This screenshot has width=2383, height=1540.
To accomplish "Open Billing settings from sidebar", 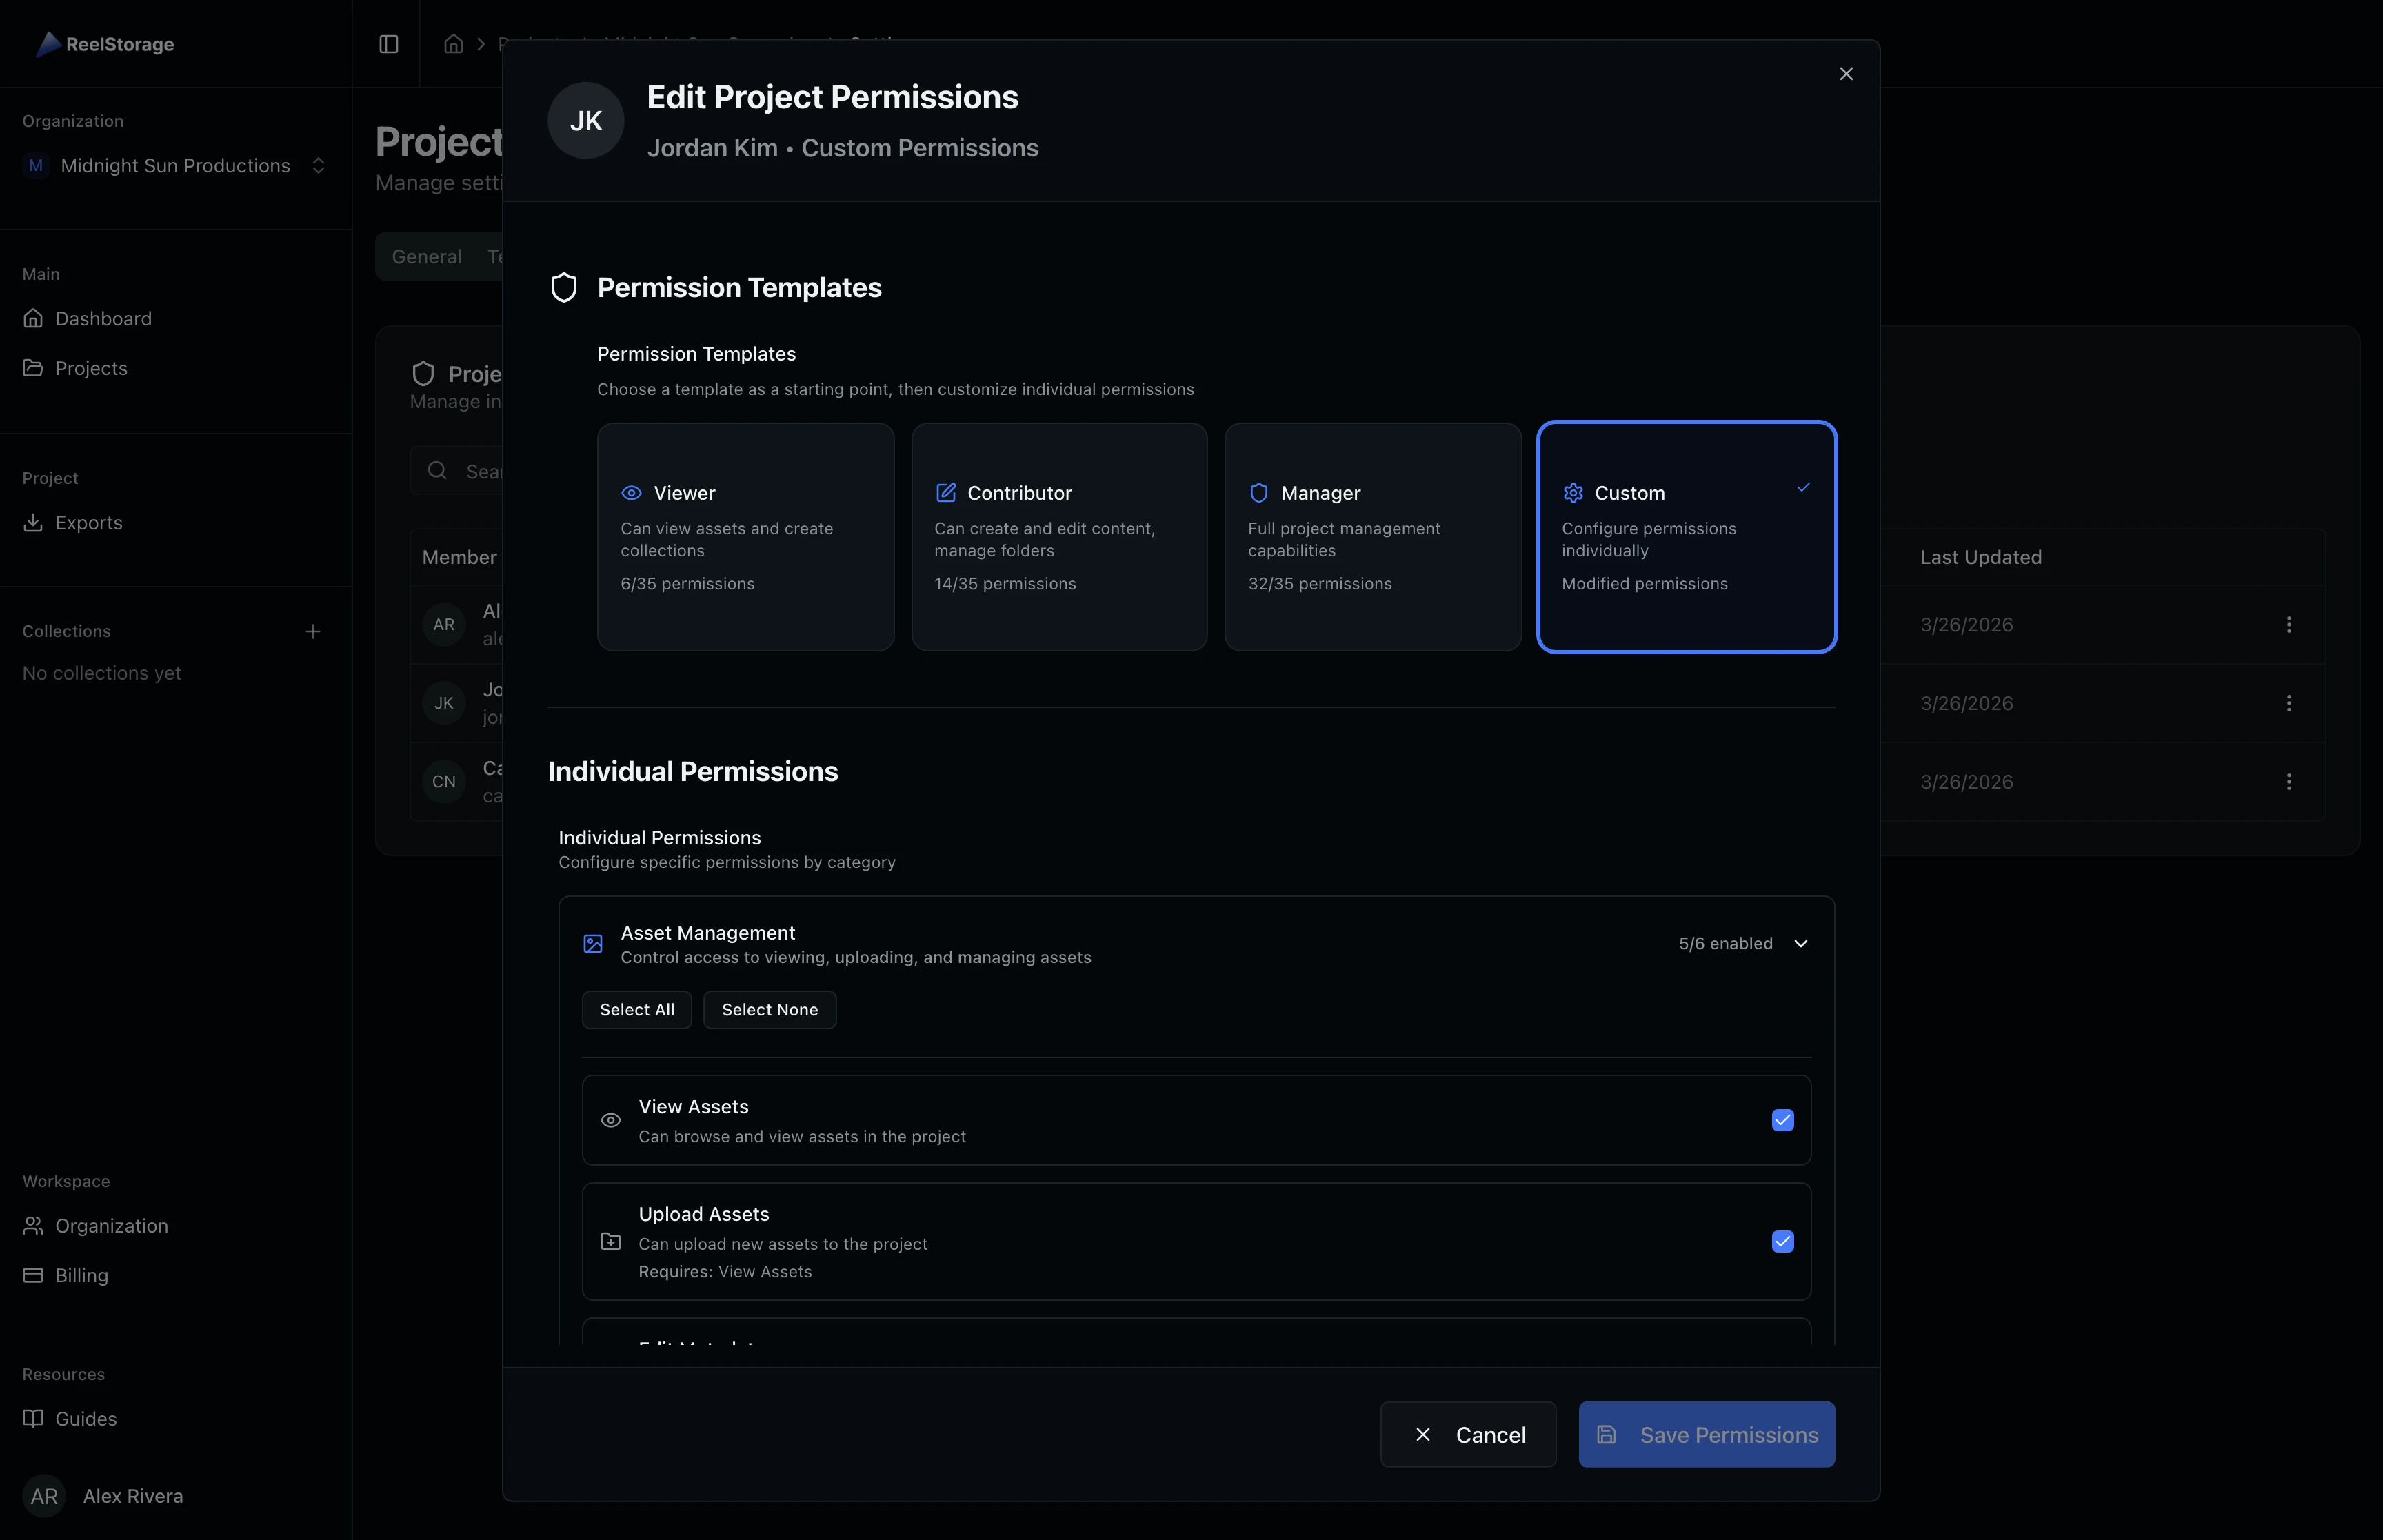I will click(80, 1274).
